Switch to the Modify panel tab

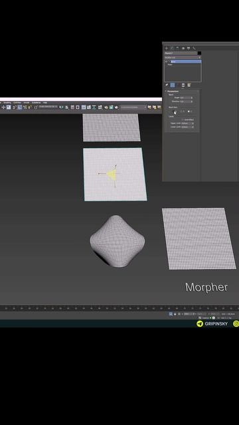pos(171,48)
